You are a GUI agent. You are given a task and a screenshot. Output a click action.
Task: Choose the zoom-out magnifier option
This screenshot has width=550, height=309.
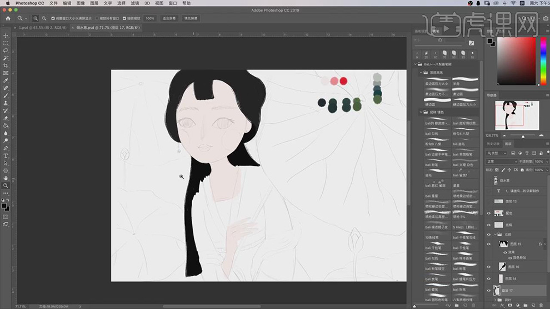[44, 18]
